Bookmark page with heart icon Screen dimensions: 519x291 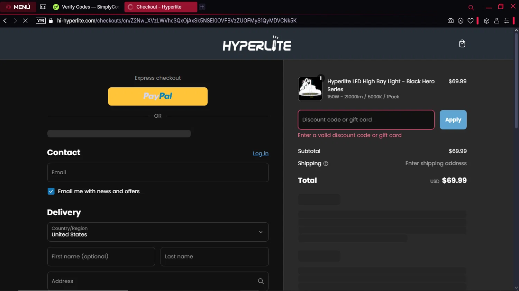coord(471,21)
